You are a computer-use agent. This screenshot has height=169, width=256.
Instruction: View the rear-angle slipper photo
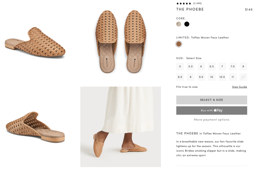(x=35, y=127)
